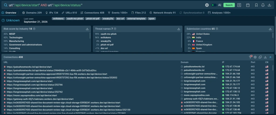Download the Risk score by industry data
276x115 pixels.
click(87, 29)
